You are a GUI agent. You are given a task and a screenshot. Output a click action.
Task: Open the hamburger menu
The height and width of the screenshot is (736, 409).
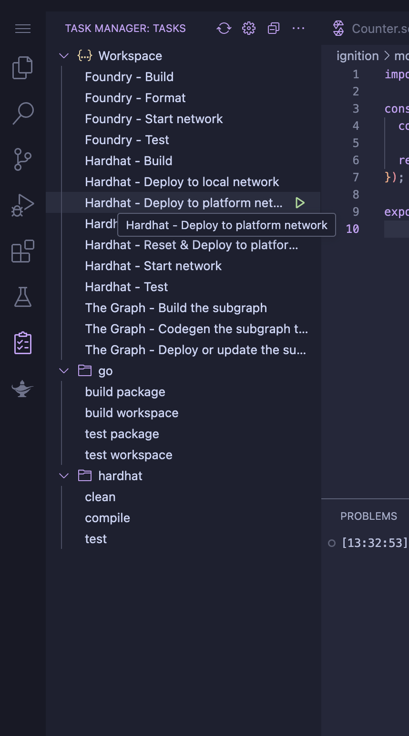22,29
